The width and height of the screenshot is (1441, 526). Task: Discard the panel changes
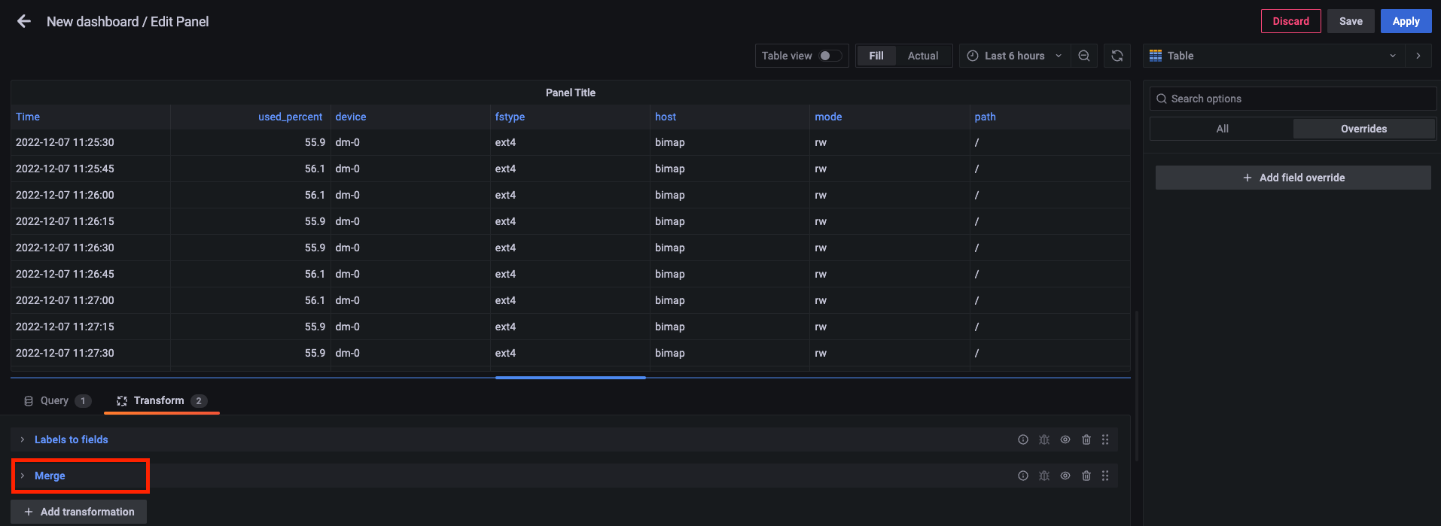click(1290, 21)
